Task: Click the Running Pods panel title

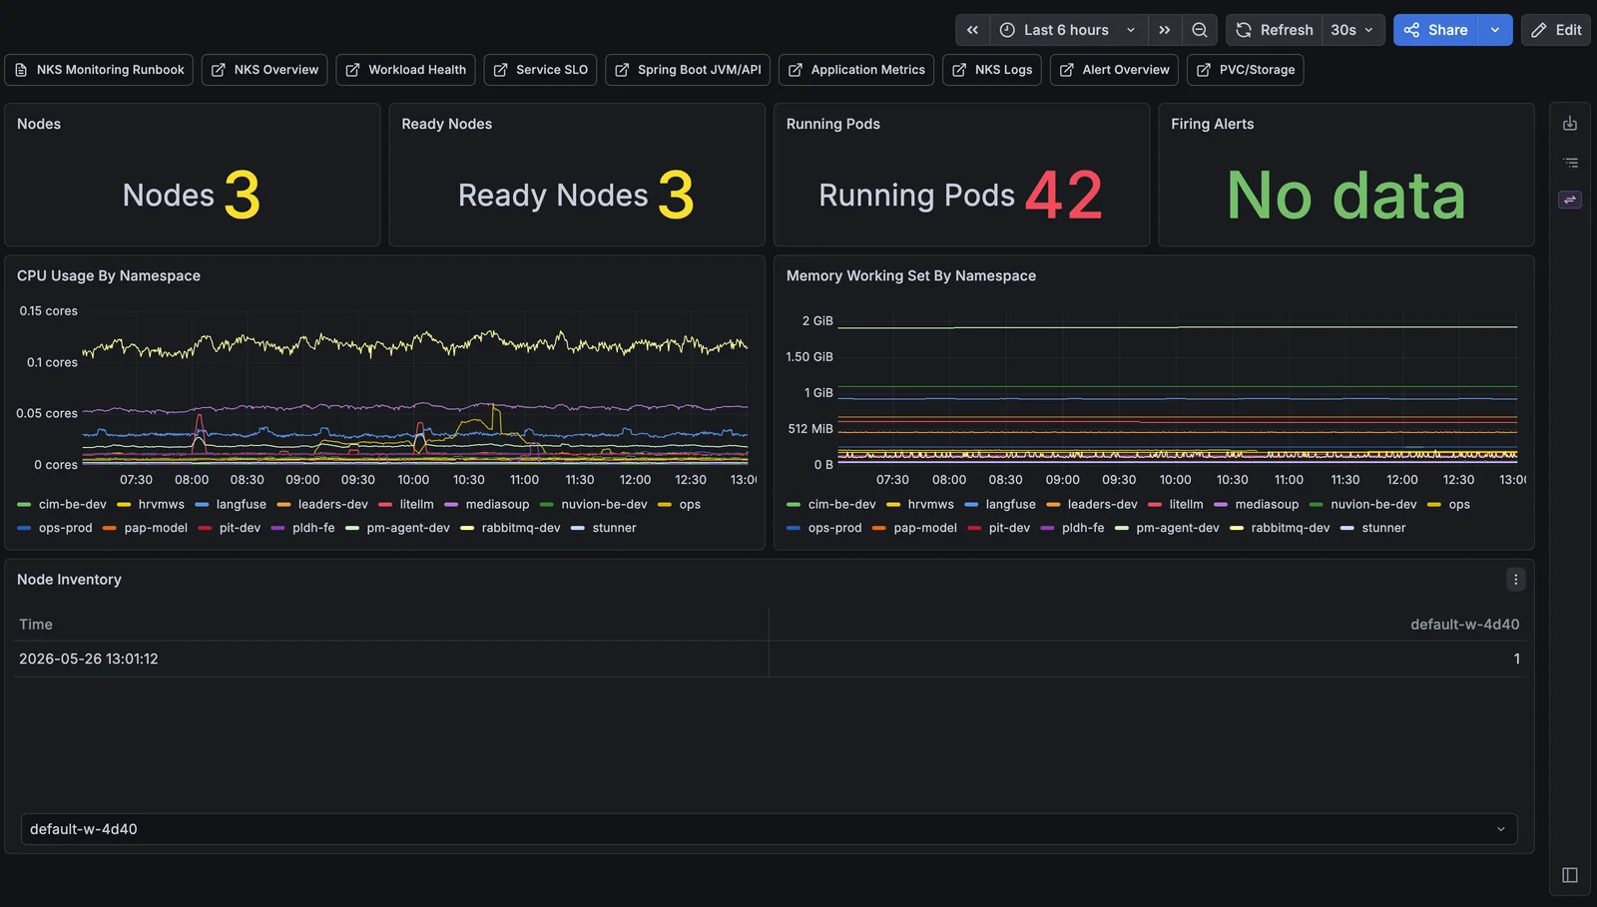Action: (833, 124)
